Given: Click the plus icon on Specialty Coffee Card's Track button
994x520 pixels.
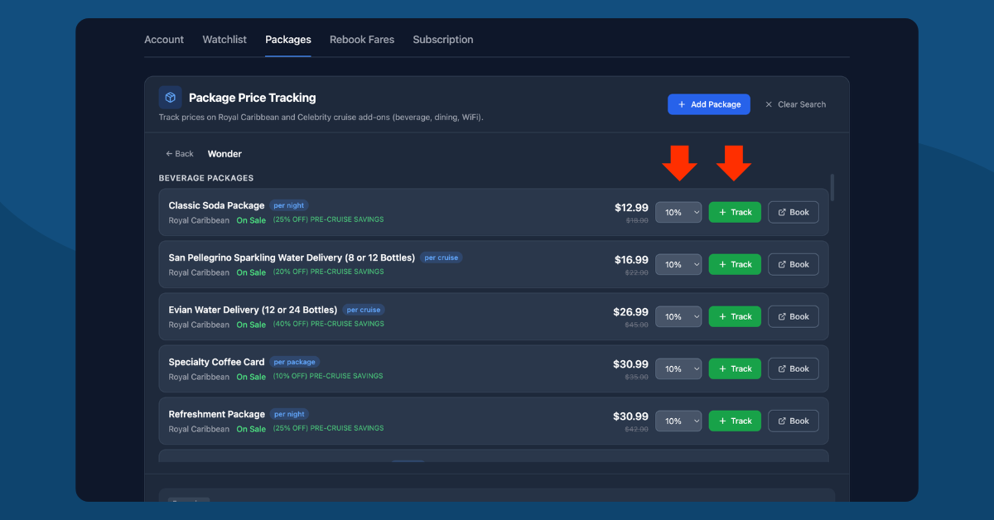Looking at the screenshot, I should tap(722, 368).
